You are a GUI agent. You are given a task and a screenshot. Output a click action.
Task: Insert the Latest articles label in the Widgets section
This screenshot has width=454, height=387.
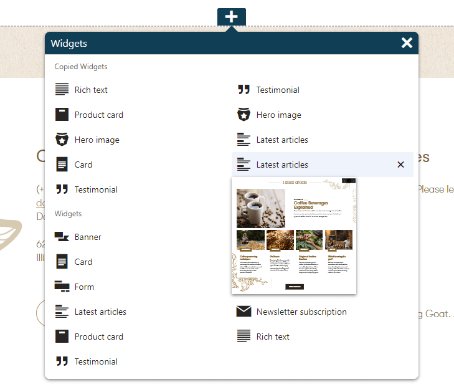coord(100,312)
